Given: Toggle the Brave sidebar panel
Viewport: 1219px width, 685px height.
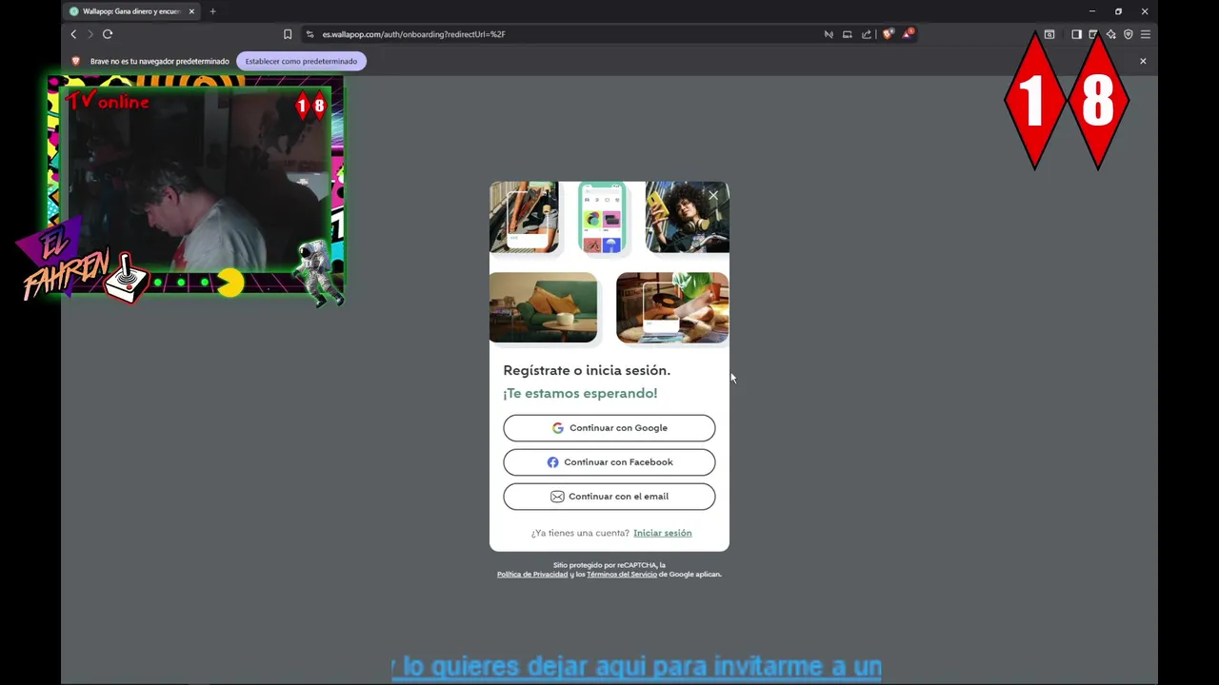Looking at the screenshot, I should coord(1076,34).
